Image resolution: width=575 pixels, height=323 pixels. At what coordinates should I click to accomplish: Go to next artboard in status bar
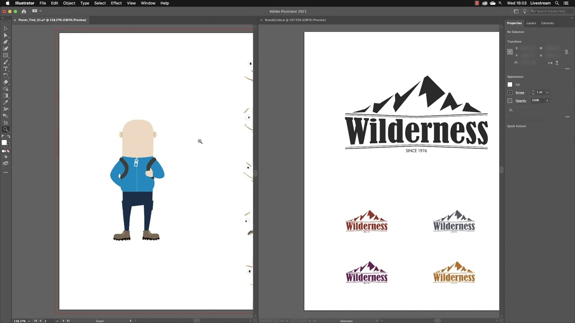click(x=63, y=321)
